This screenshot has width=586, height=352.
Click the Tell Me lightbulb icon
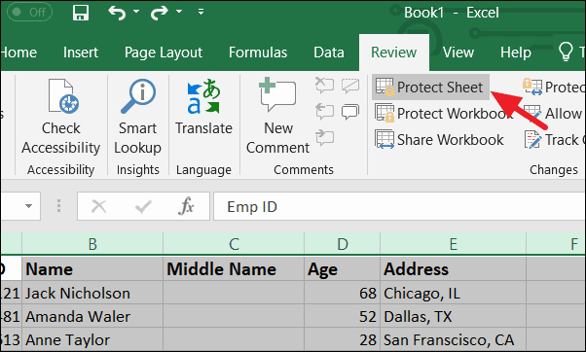[566, 52]
